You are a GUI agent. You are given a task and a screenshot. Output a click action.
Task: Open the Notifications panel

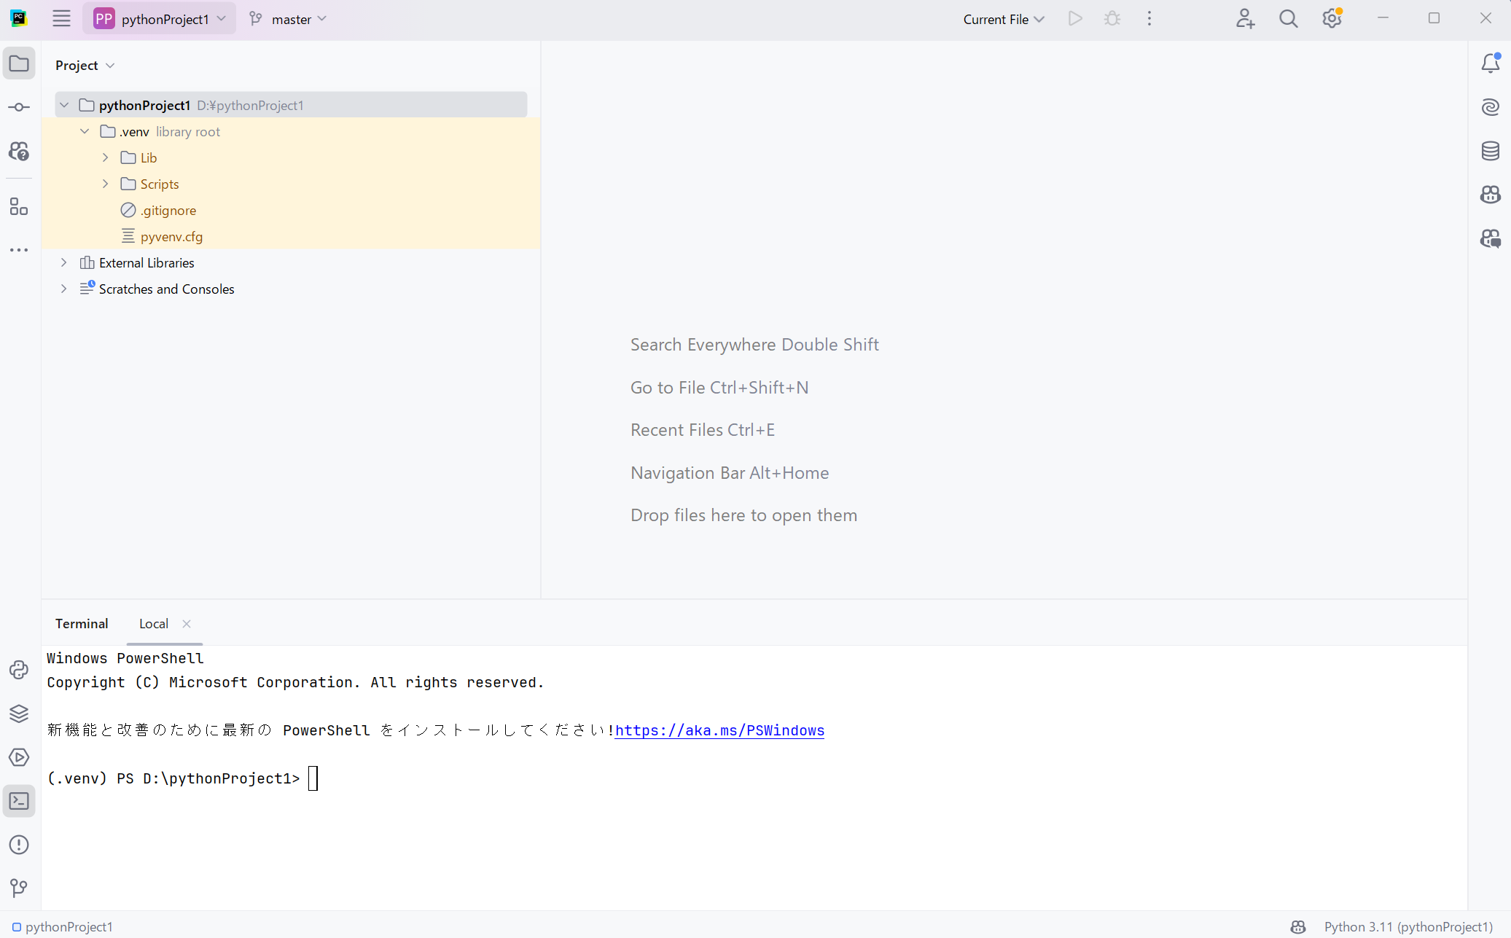point(1491,63)
